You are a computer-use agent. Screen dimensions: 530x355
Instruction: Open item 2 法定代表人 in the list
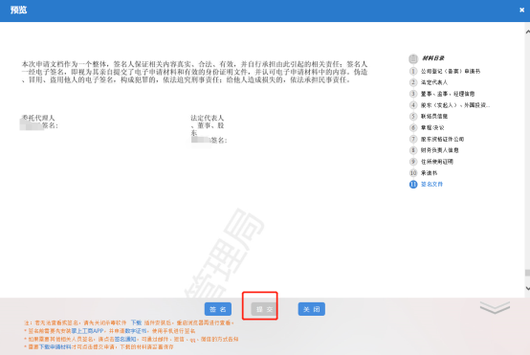tap(434, 82)
